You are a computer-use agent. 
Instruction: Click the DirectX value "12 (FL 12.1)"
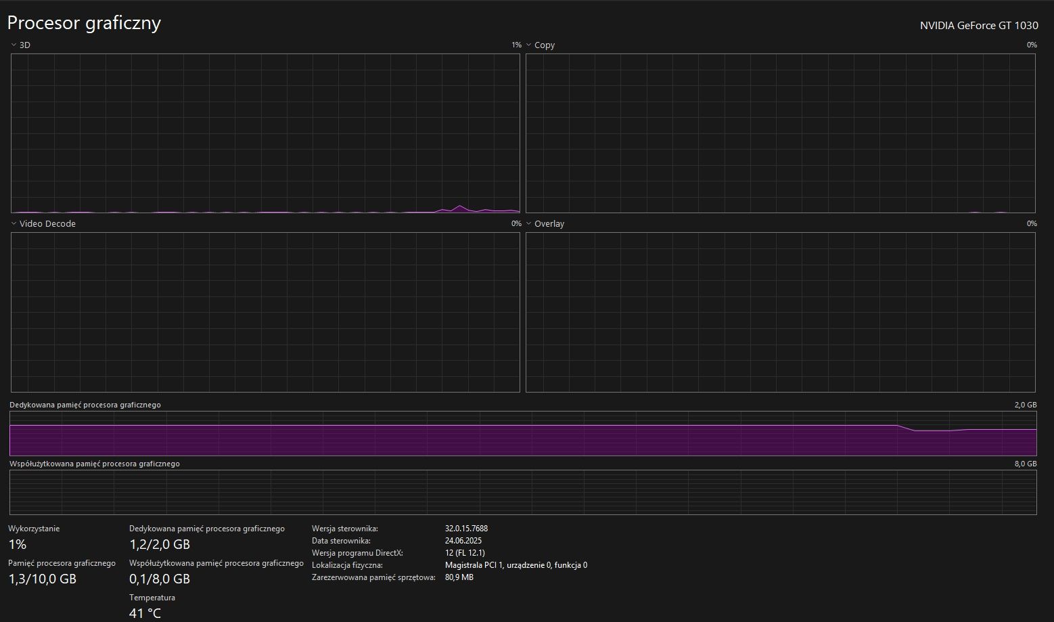click(x=465, y=553)
